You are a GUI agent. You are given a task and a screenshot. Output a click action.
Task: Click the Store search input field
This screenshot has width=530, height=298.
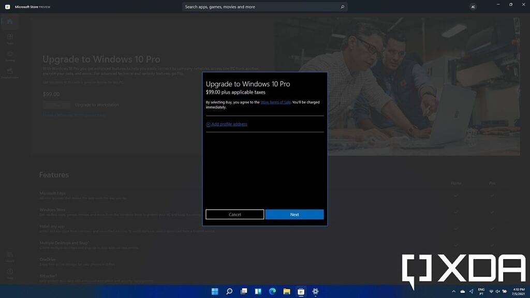(x=259, y=7)
